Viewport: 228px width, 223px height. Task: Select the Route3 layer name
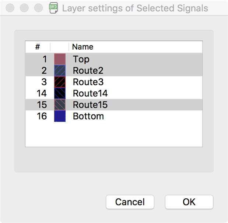click(x=88, y=82)
